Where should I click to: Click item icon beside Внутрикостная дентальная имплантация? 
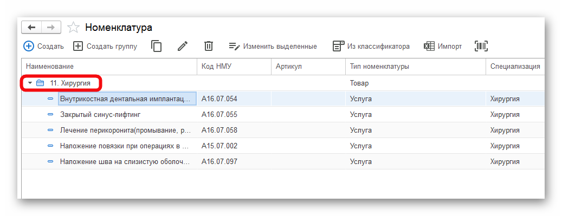pyautogui.click(x=50, y=99)
